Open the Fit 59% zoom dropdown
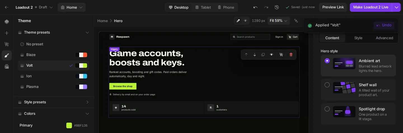 278,21
